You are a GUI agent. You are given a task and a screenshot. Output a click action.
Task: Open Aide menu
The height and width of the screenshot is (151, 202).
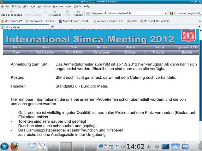tap(87, 6)
